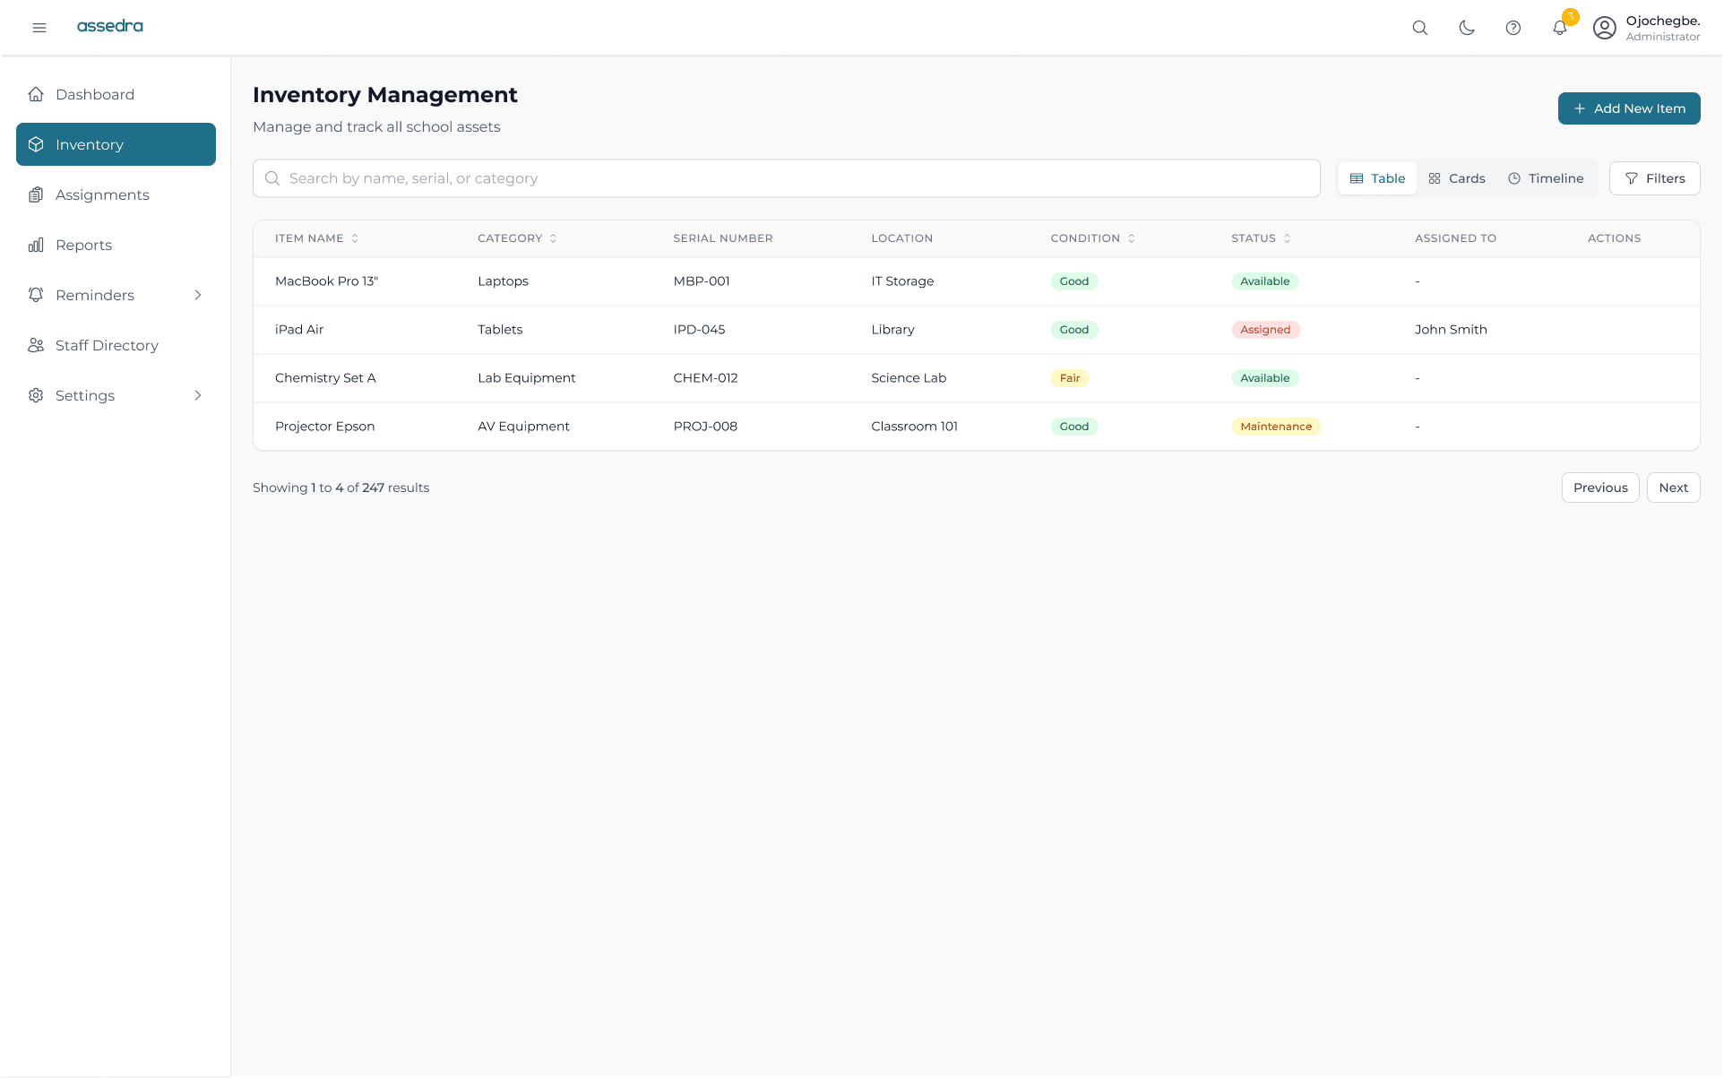Toggle dark mode moon icon
1724x1079 pixels.
point(1467,28)
